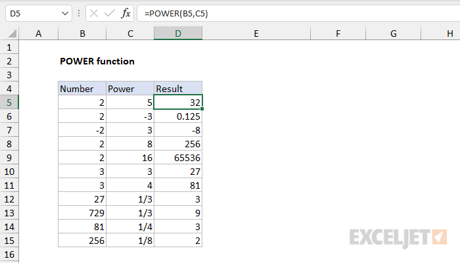Screen dimensions: 460x263
Task: Open the Insert Function fx button
Action: pos(126,13)
